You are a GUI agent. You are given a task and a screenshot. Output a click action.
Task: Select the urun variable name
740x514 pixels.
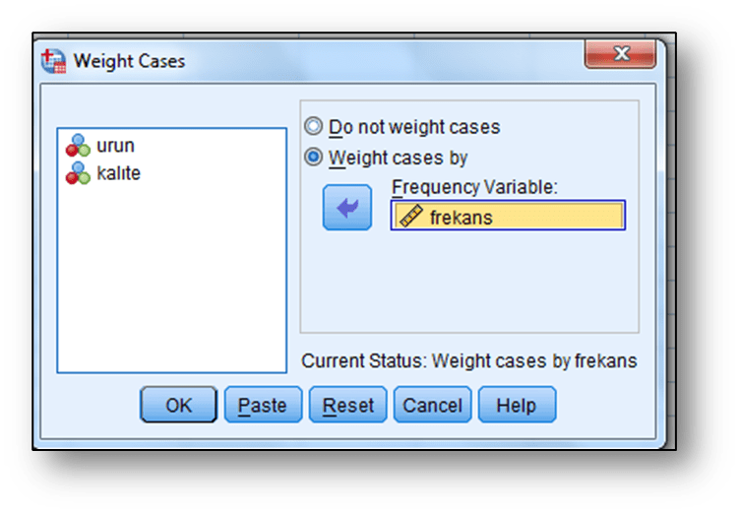point(115,146)
